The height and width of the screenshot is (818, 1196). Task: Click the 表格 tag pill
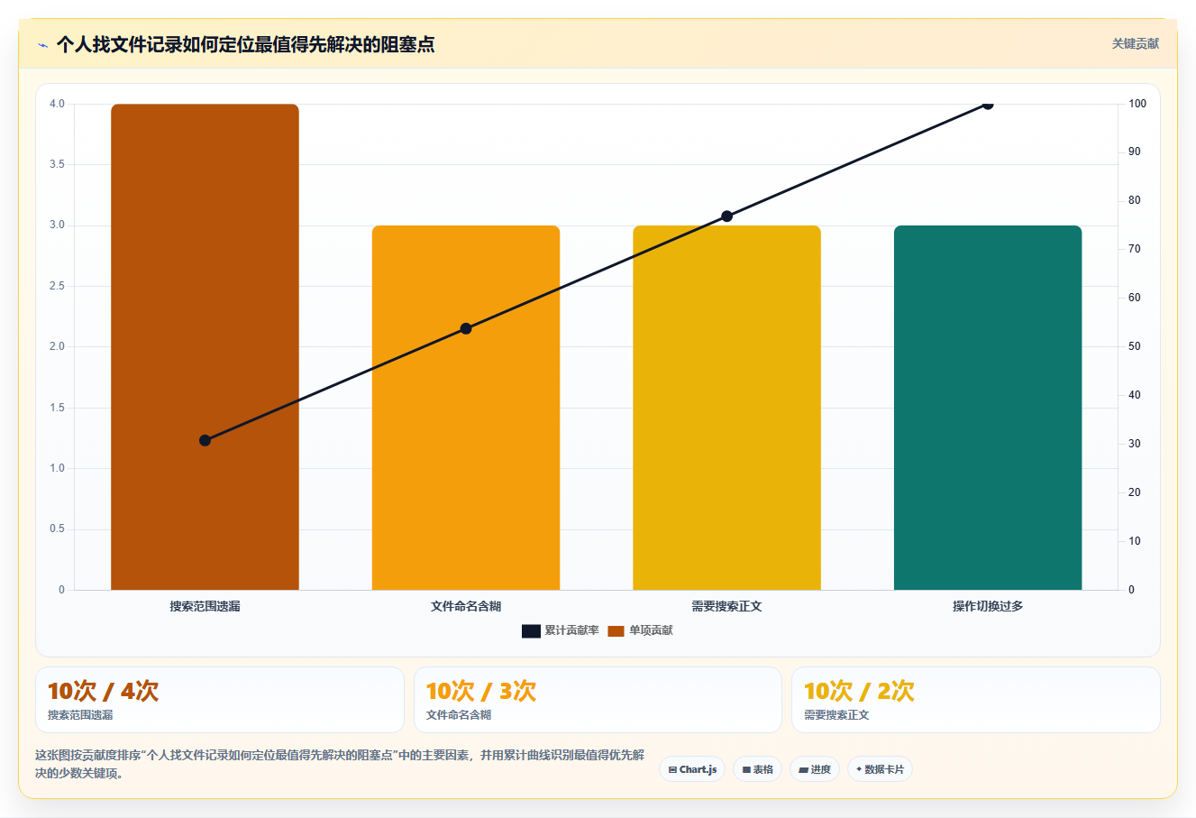point(757,769)
